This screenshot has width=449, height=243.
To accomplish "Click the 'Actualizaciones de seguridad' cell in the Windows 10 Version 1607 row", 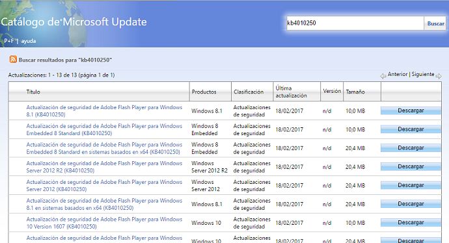I will pyautogui.click(x=252, y=223).
